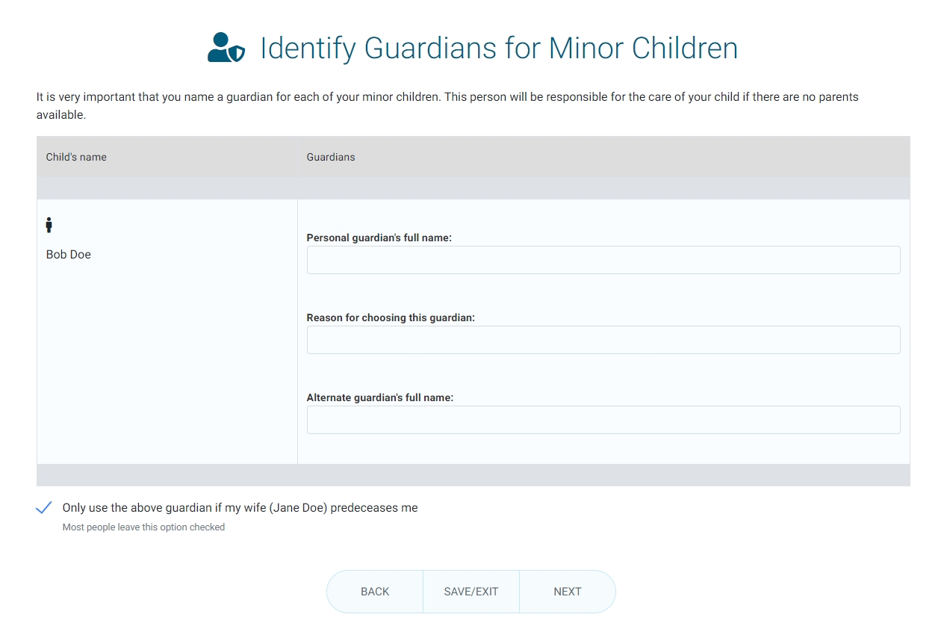Proceed with the NEXT button
947x626 pixels.
567,592
